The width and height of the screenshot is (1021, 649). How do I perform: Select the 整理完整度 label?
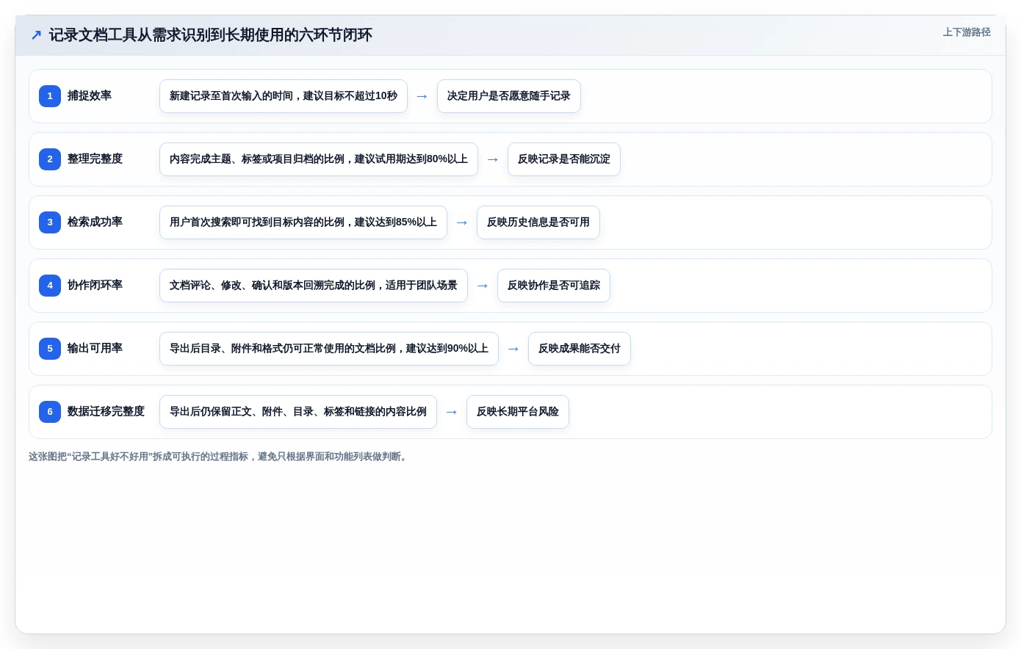[95, 159]
